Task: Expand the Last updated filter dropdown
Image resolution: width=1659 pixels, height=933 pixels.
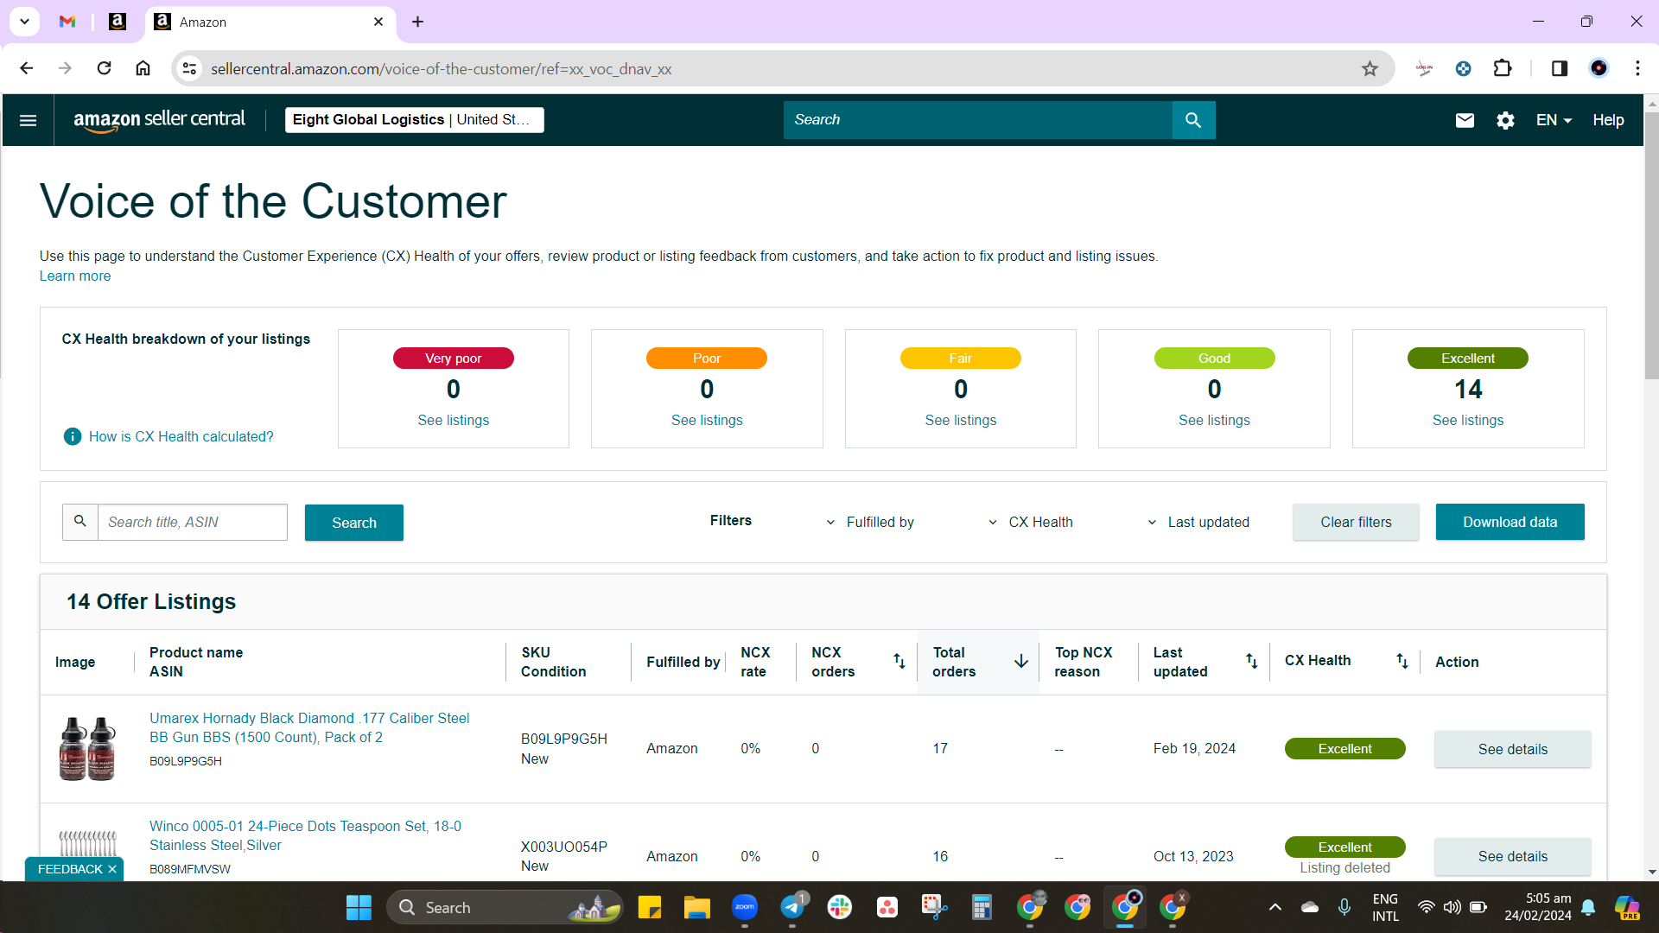Action: tap(1198, 522)
